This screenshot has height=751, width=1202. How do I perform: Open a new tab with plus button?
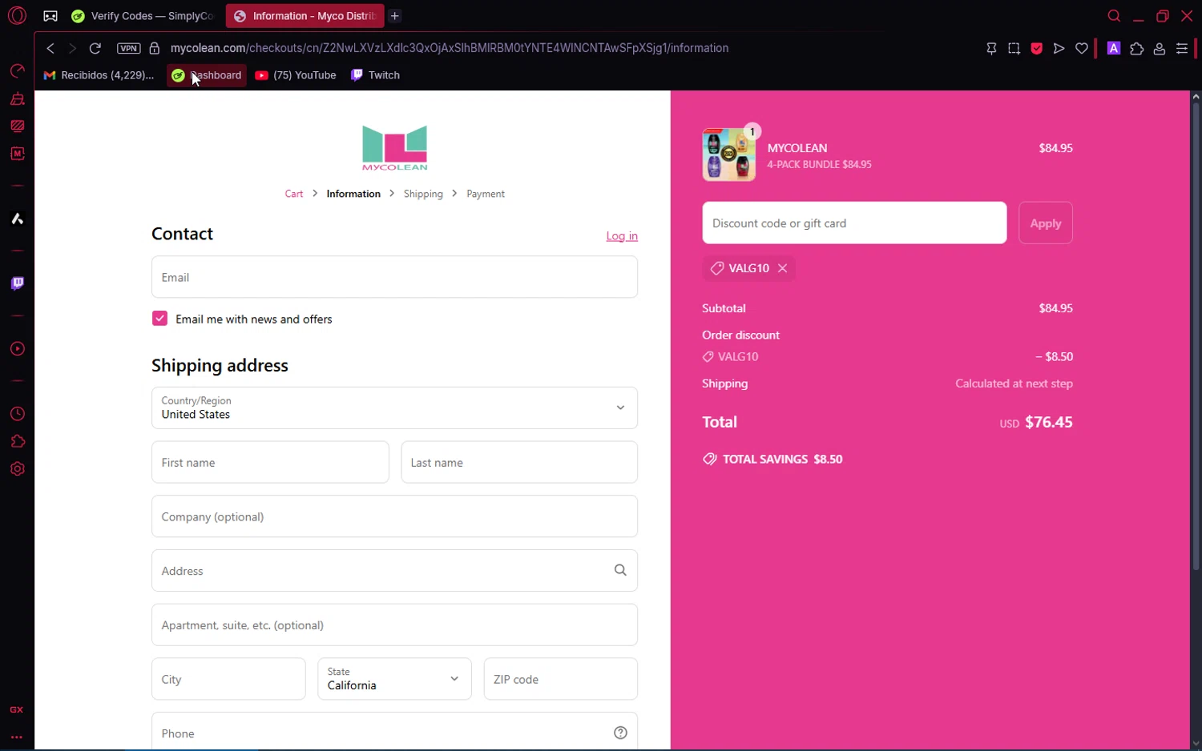click(x=395, y=16)
